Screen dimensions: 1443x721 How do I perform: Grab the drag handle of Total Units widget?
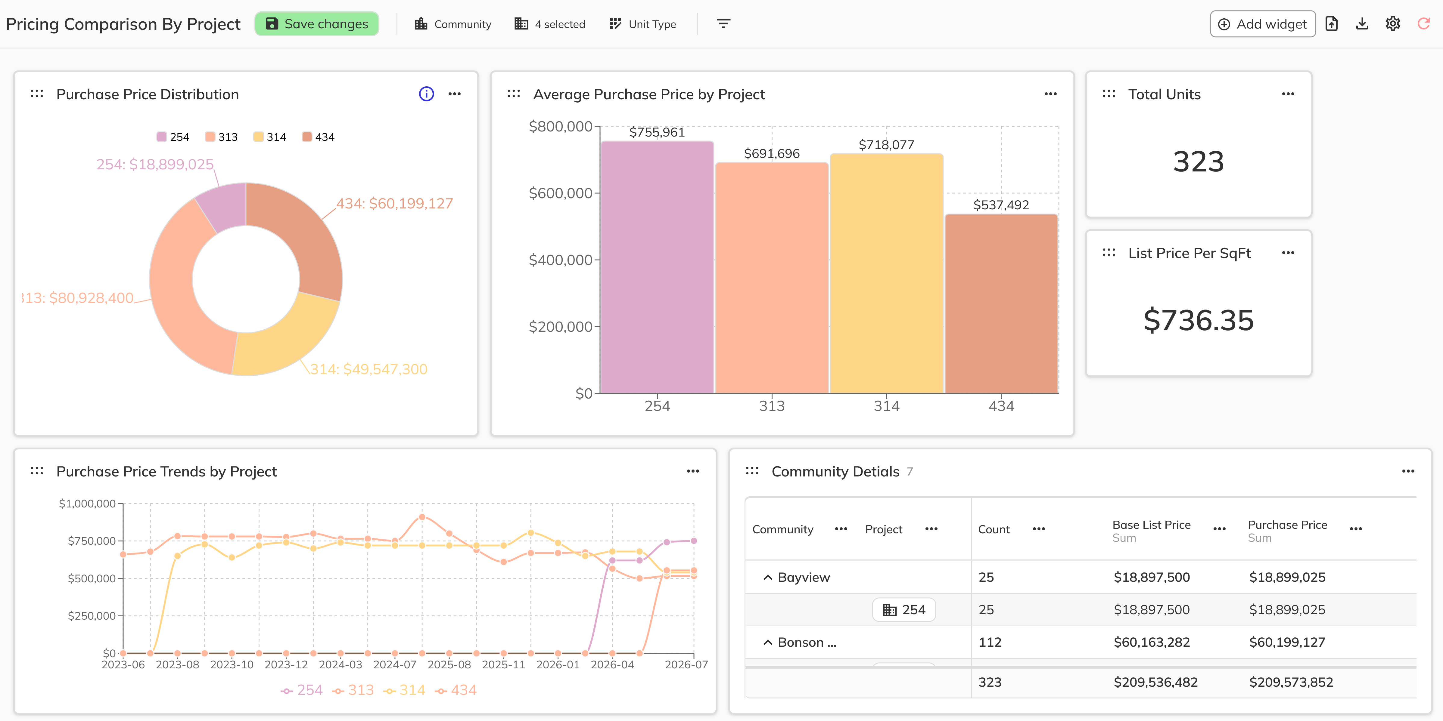pyautogui.click(x=1109, y=94)
